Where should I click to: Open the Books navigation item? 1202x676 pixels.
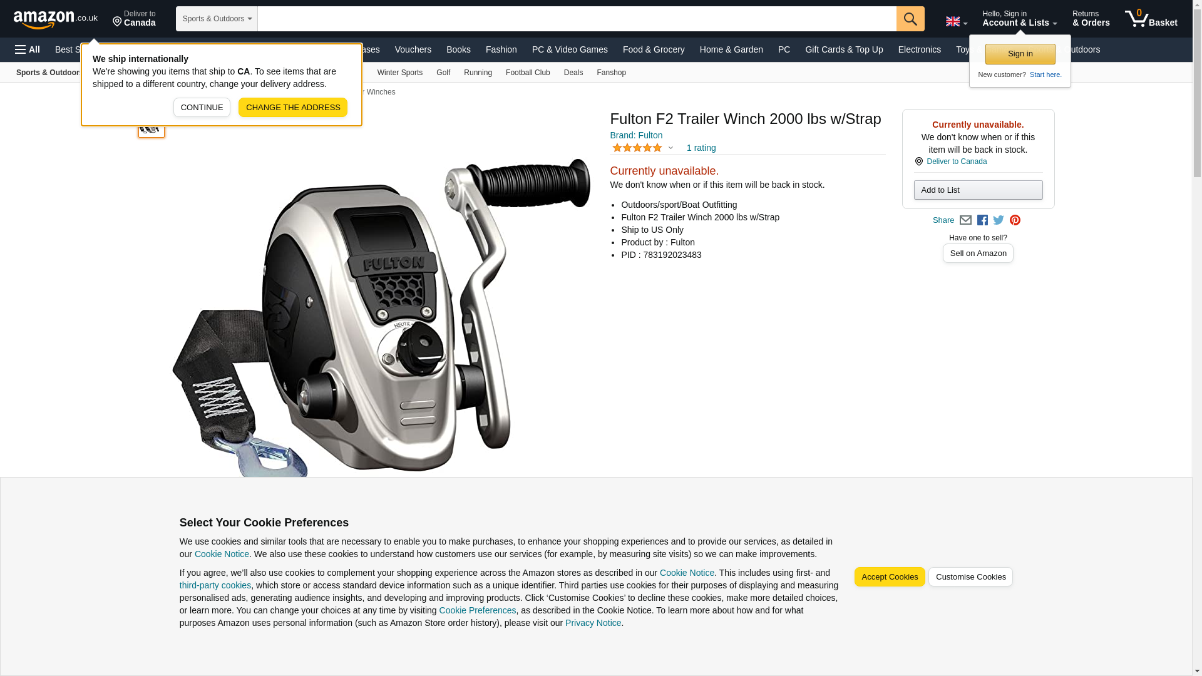tap(458, 49)
